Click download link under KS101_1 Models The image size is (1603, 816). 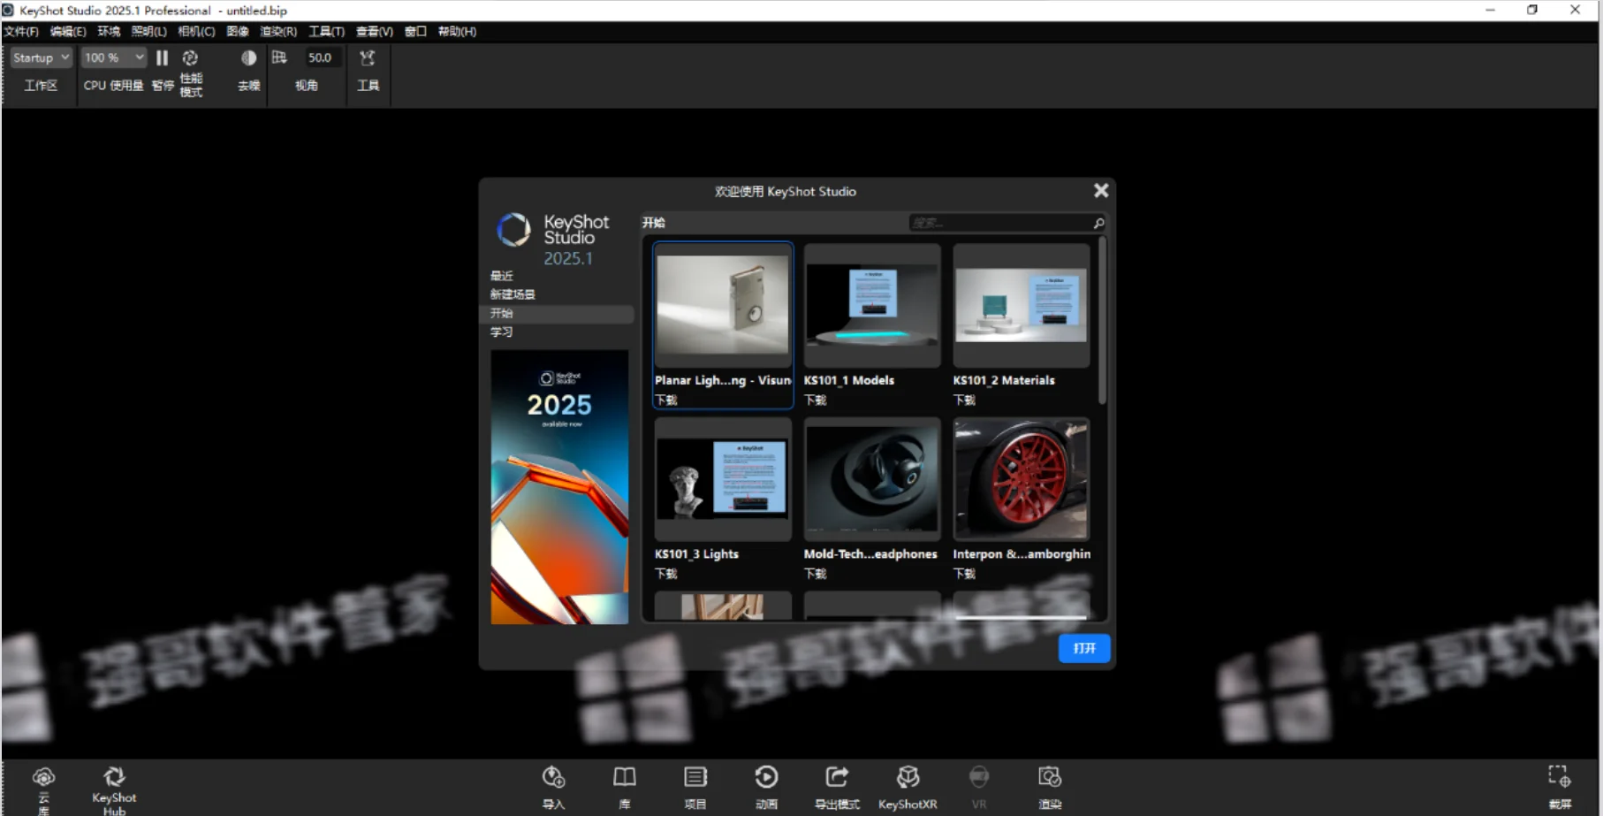click(x=815, y=400)
